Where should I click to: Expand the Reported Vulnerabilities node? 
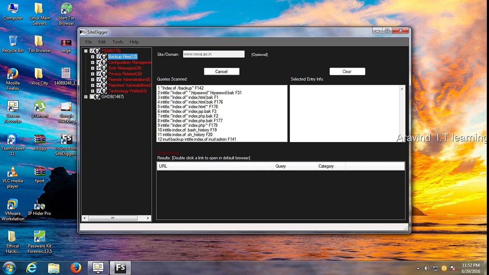coord(92,85)
